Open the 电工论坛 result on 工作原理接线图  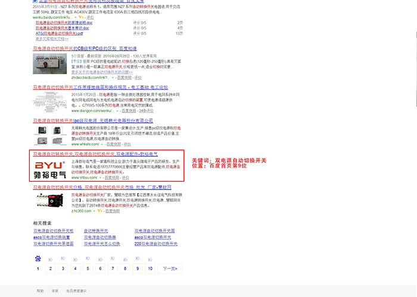(x=101, y=87)
